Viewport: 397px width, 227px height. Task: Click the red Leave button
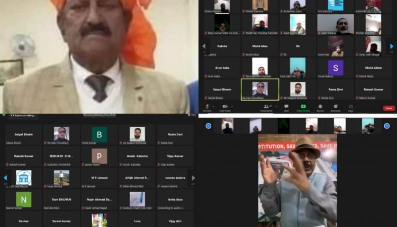pos(389,108)
